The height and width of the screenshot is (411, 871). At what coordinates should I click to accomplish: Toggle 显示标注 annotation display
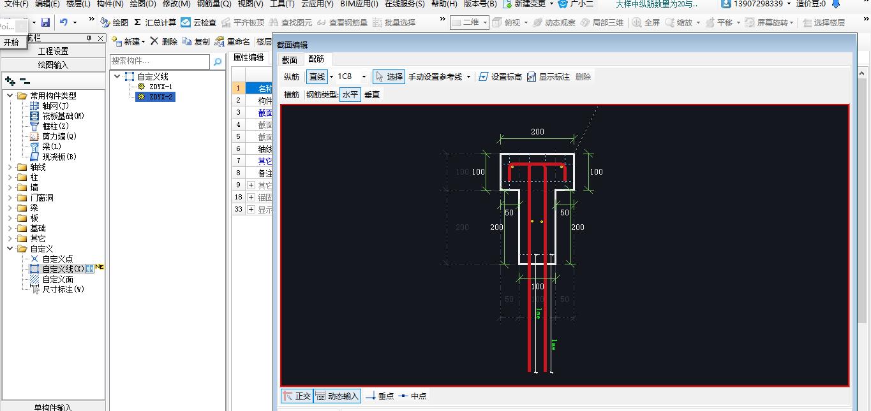[548, 76]
